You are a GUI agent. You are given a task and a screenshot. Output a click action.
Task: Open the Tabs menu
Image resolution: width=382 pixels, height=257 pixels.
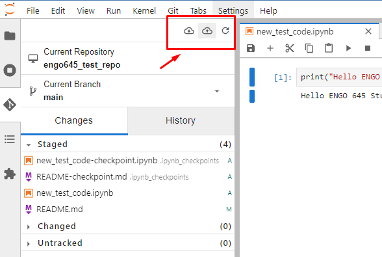pyautogui.click(x=198, y=11)
